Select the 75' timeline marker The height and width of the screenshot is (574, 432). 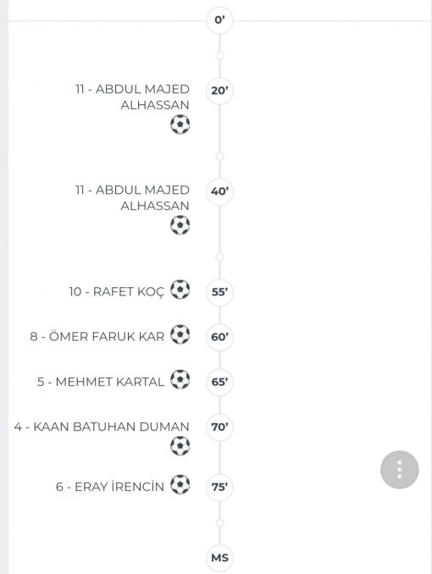(219, 488)
